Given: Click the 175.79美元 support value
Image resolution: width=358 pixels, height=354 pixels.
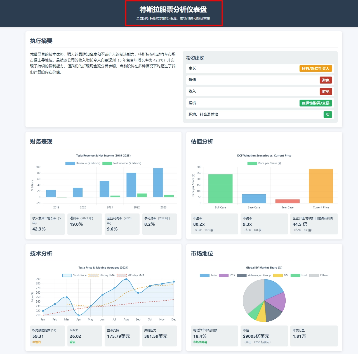Looking at the screenshot, I should 119,336.
